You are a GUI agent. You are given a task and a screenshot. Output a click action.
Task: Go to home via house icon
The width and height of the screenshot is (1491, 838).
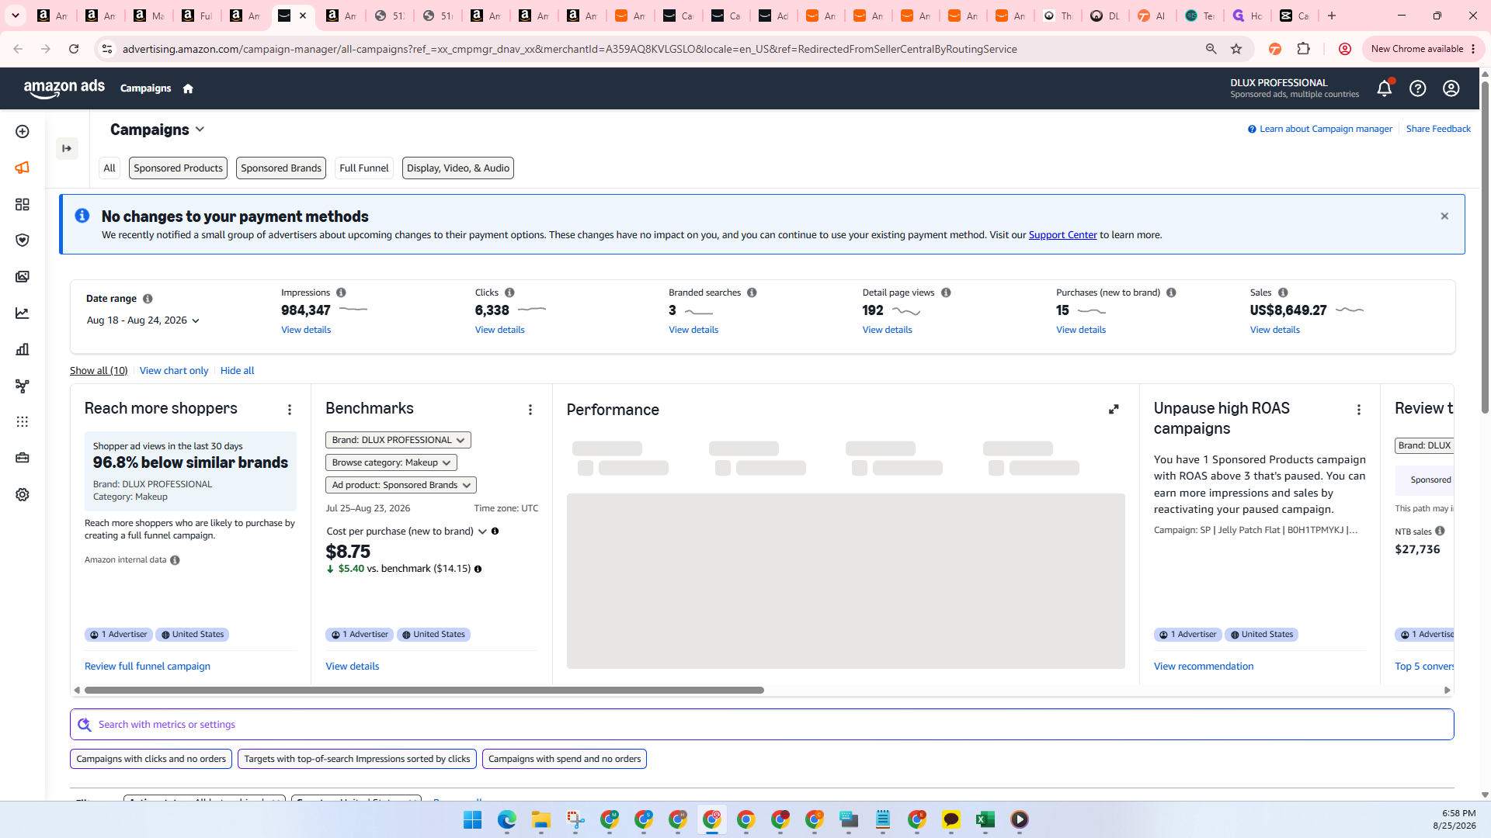[188, 88]
